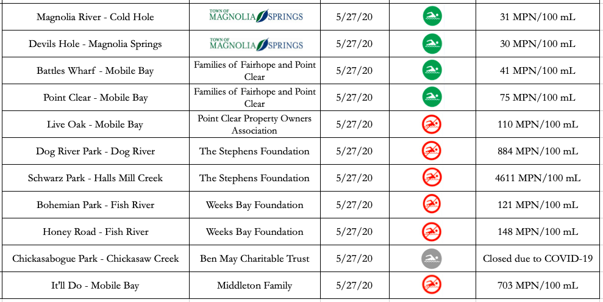Select Point Clear Property Owners Association cell
Viewport: 603px width, 302px height.
pos(255,124)
